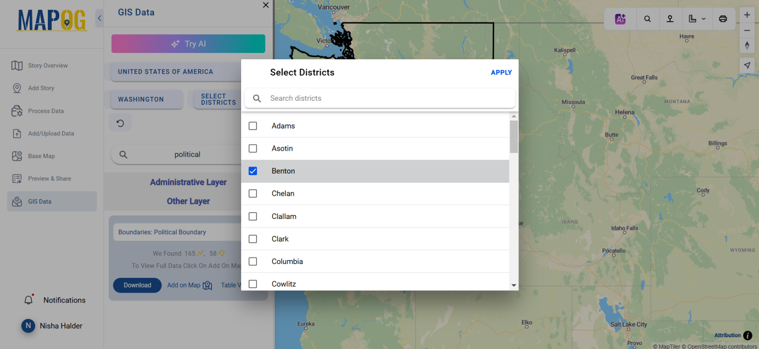The width and height of the screenshot is (759, 349).
Task: Select the location marker tool
Action: [671, 18]
